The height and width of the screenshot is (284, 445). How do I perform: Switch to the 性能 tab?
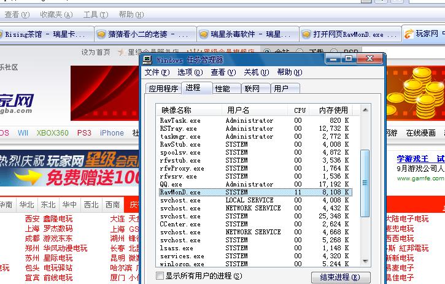(x=226, y=88)
